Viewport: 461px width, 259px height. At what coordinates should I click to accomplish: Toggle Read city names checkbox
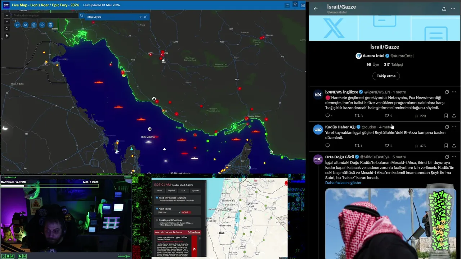pos(157,197)
